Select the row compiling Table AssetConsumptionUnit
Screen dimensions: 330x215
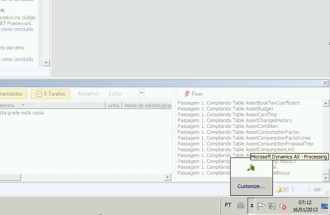[236, 149]
